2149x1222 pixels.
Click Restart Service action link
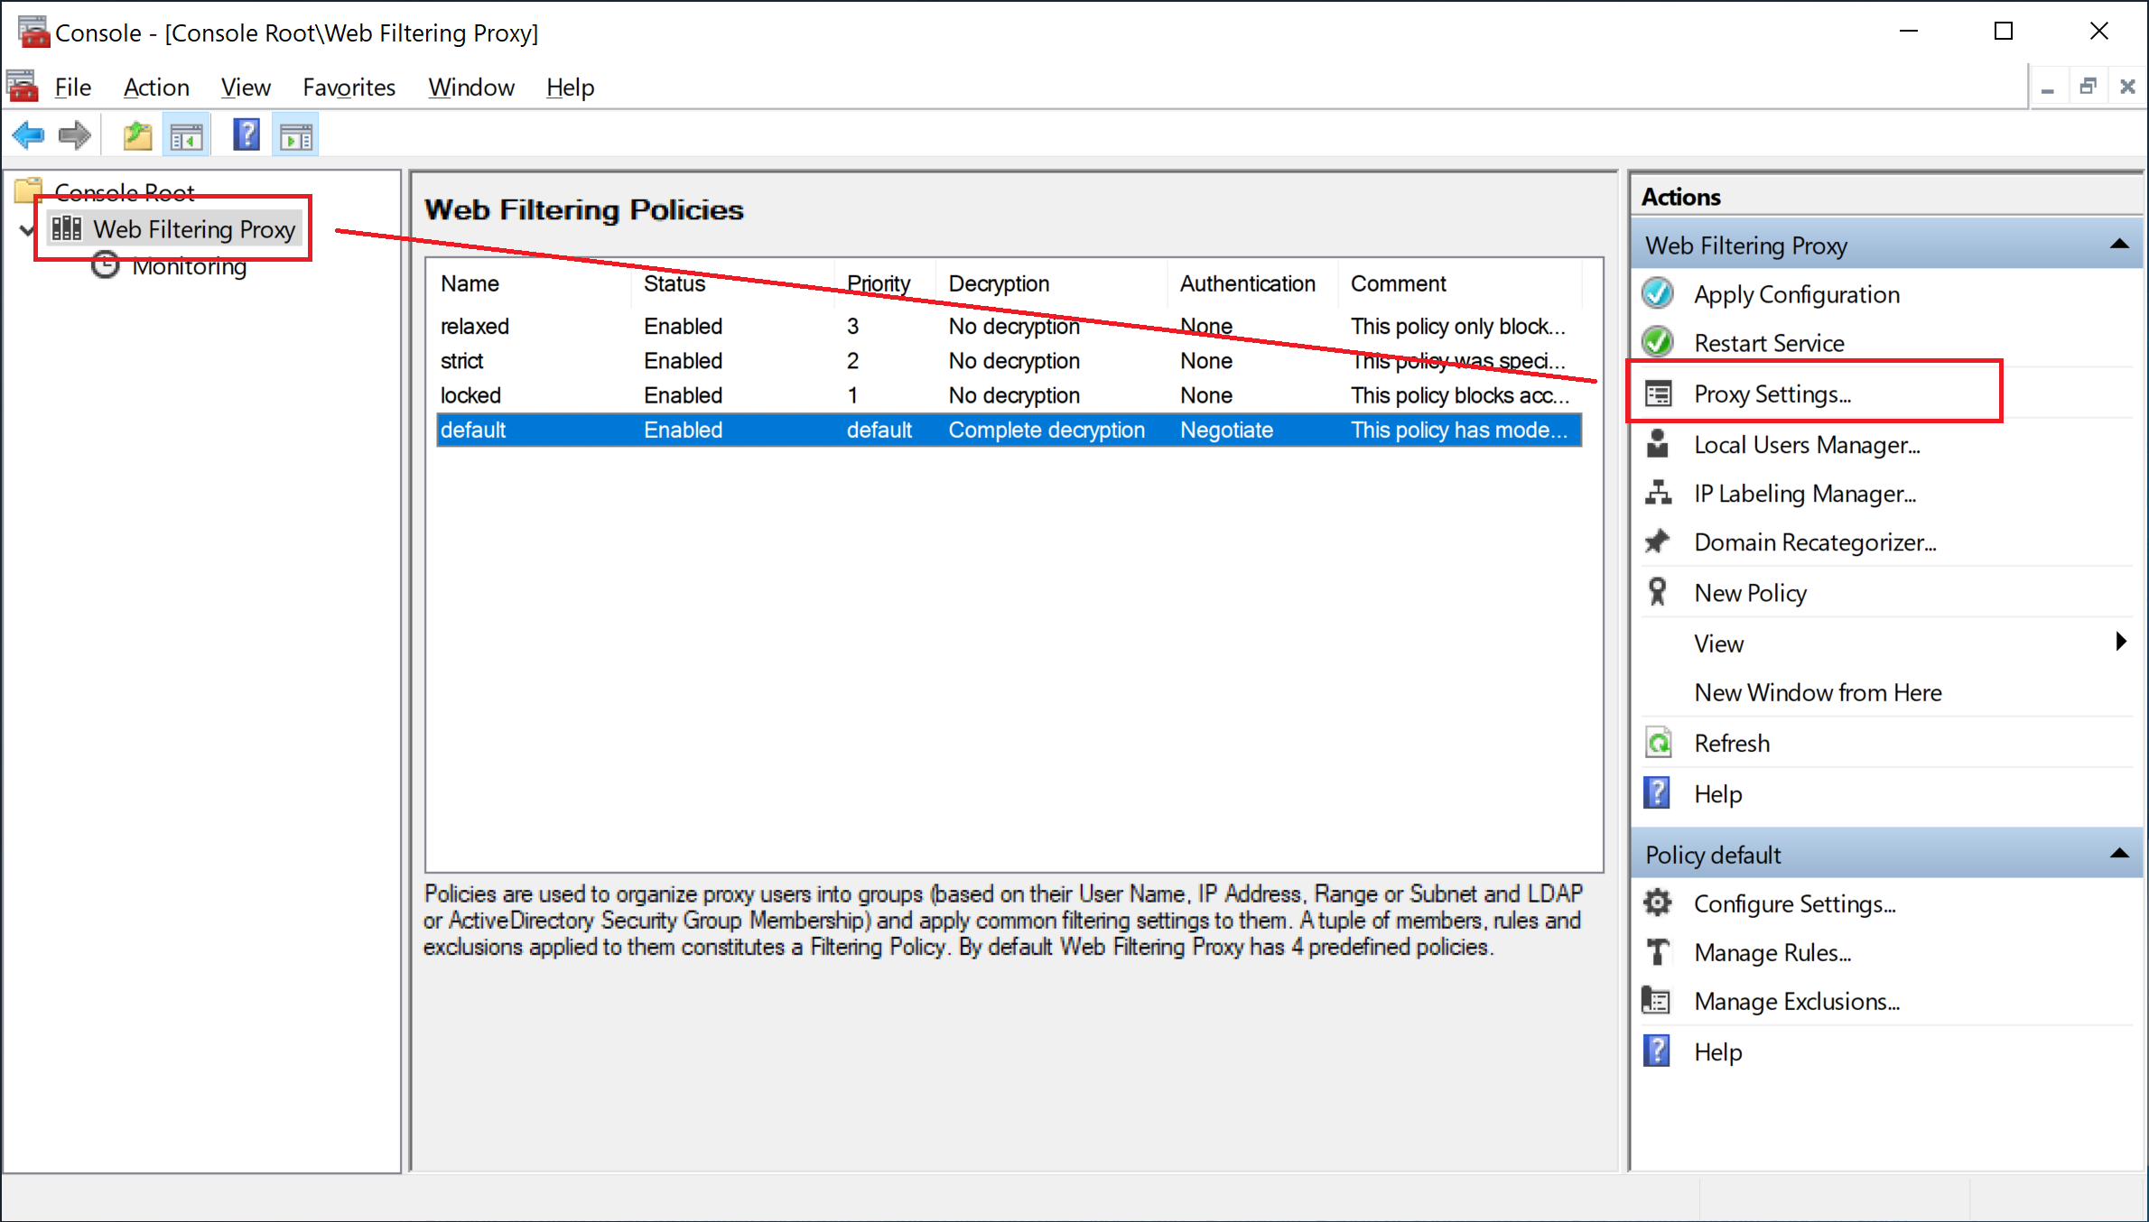click(1769, 343)
